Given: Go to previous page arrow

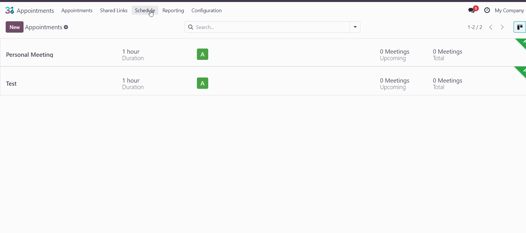Looking at the screenshot, I should pyautogui.click(x=491, y=27).
